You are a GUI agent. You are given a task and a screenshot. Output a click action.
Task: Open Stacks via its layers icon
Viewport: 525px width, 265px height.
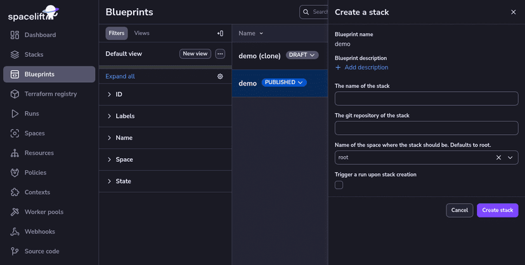[x=15, y=54]
